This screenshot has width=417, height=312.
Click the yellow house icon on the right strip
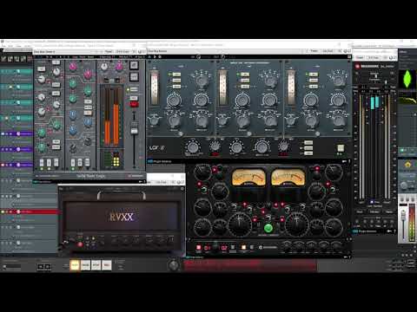407,165
